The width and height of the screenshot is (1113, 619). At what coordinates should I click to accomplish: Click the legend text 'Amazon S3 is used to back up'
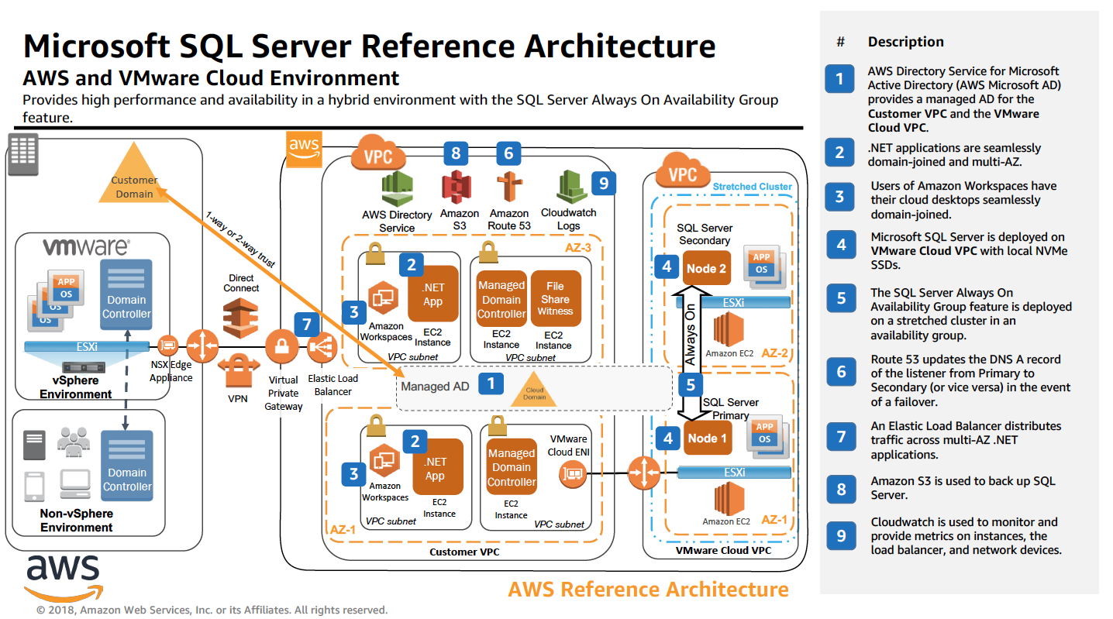pyautogui.click(x=963, y=488)
